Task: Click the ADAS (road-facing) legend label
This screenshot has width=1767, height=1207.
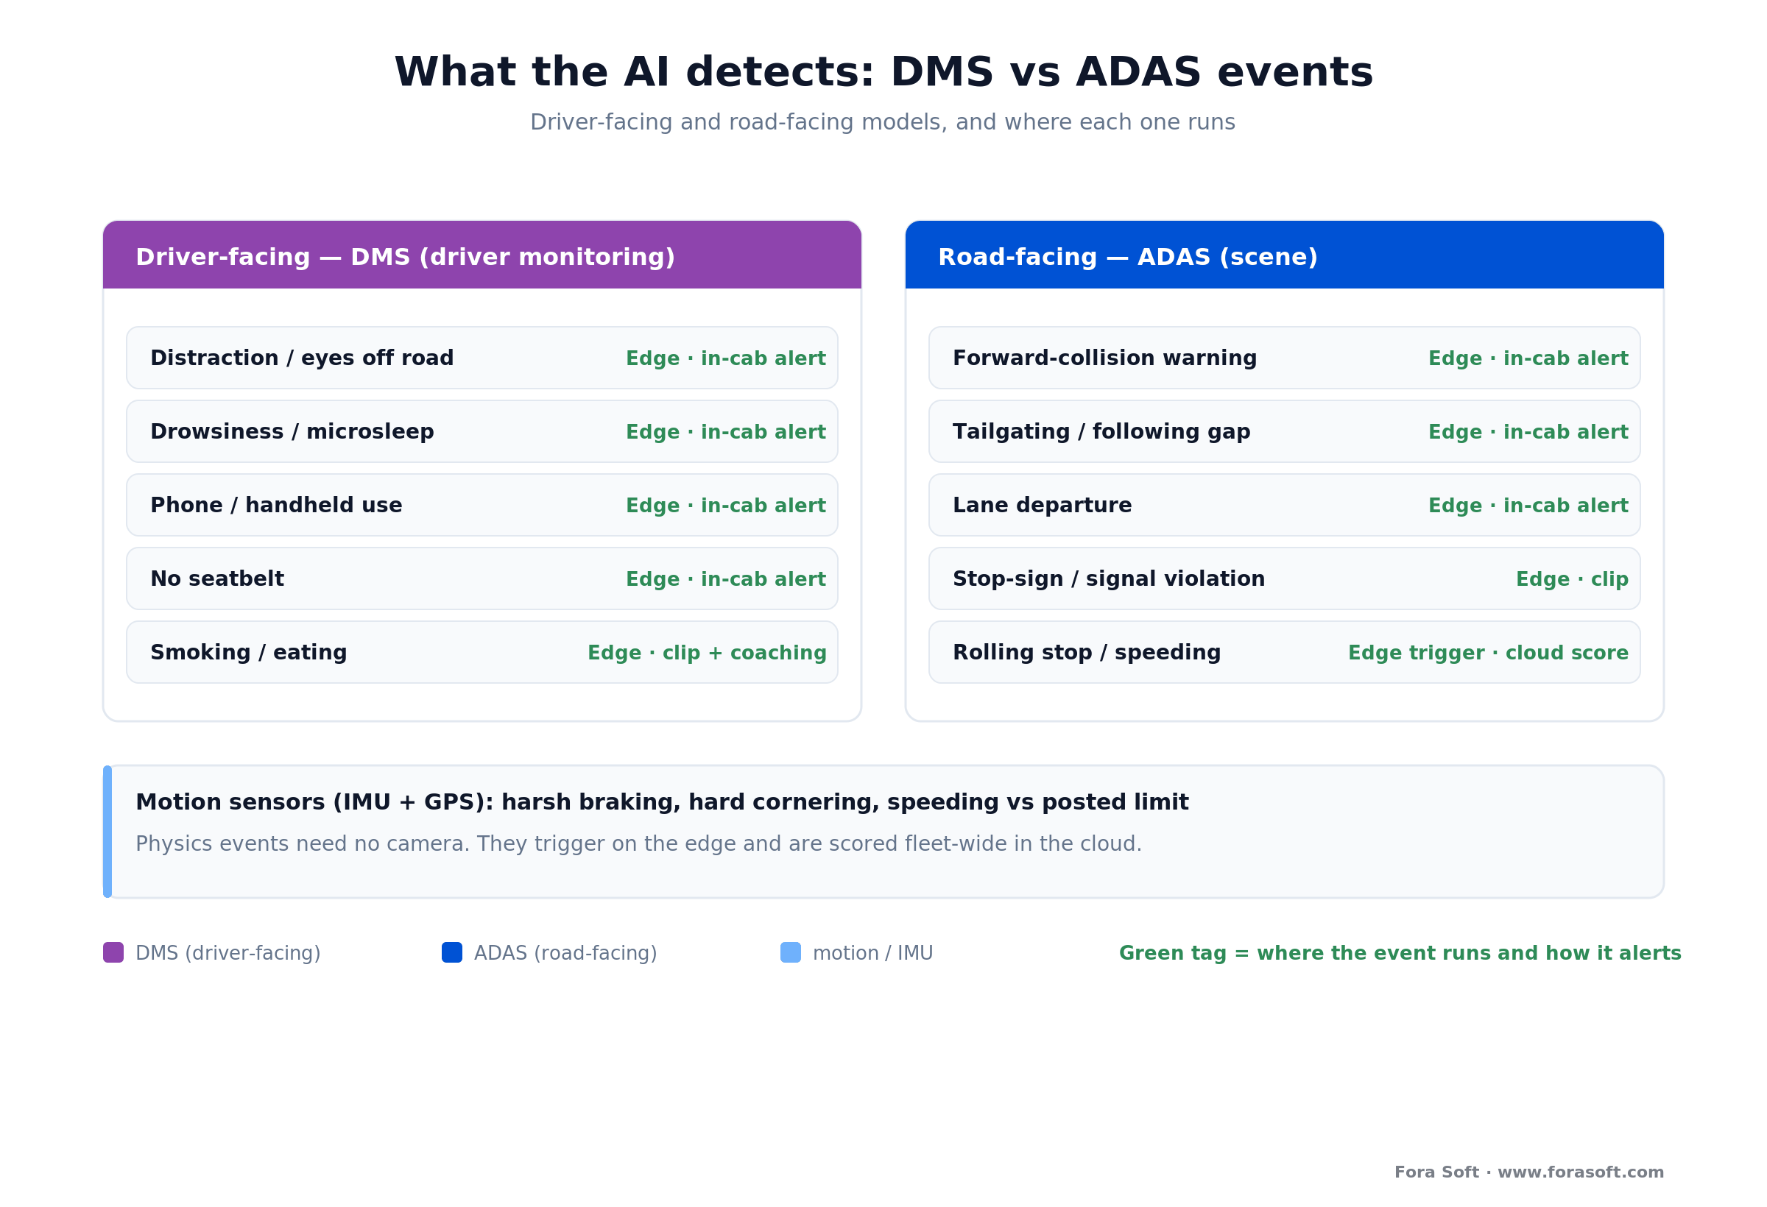Action: 565,953
